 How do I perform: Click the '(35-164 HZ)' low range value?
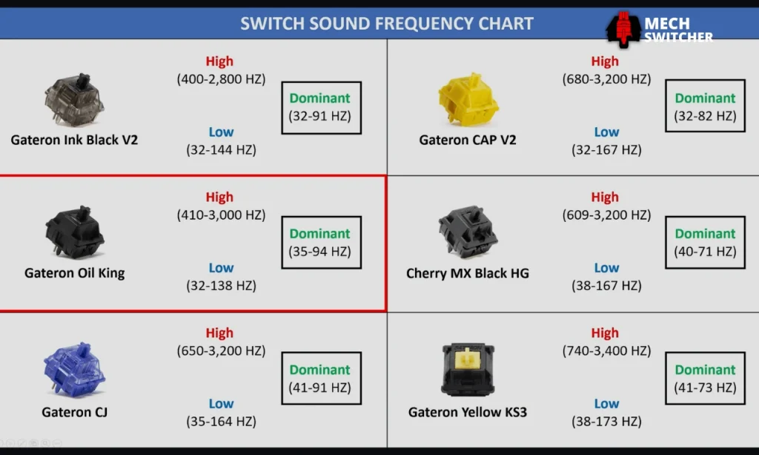pos(221,421)
